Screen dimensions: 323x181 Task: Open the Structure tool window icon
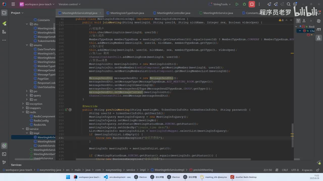4,32
